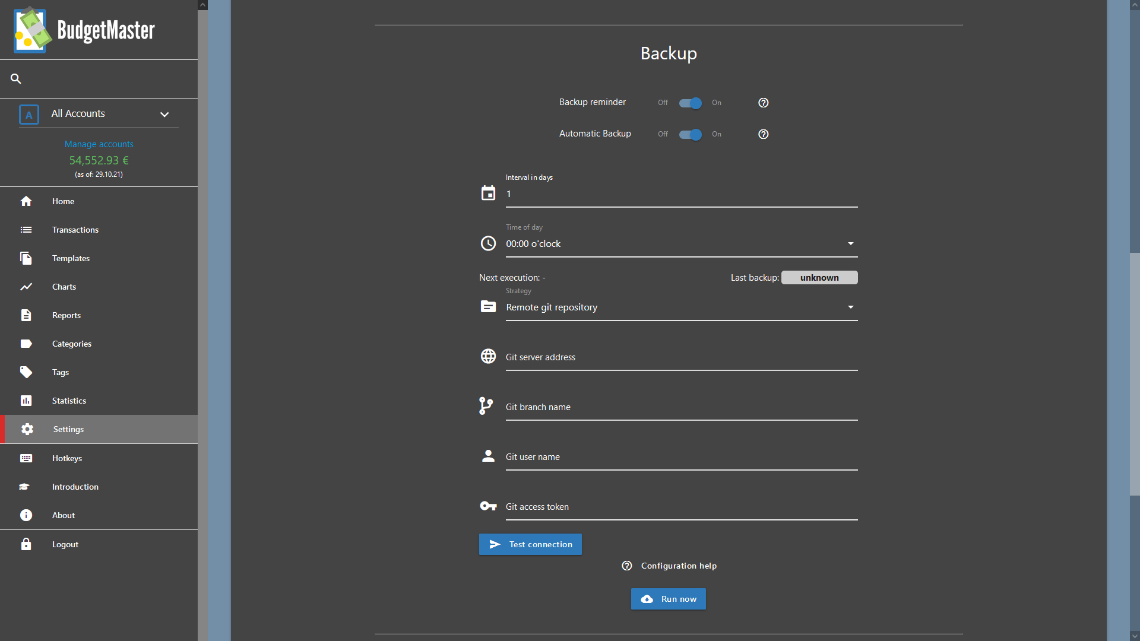Open Reports menu item
Image resolution: width=1140 pixels, height=641 pixels.
tap(99, 315)
